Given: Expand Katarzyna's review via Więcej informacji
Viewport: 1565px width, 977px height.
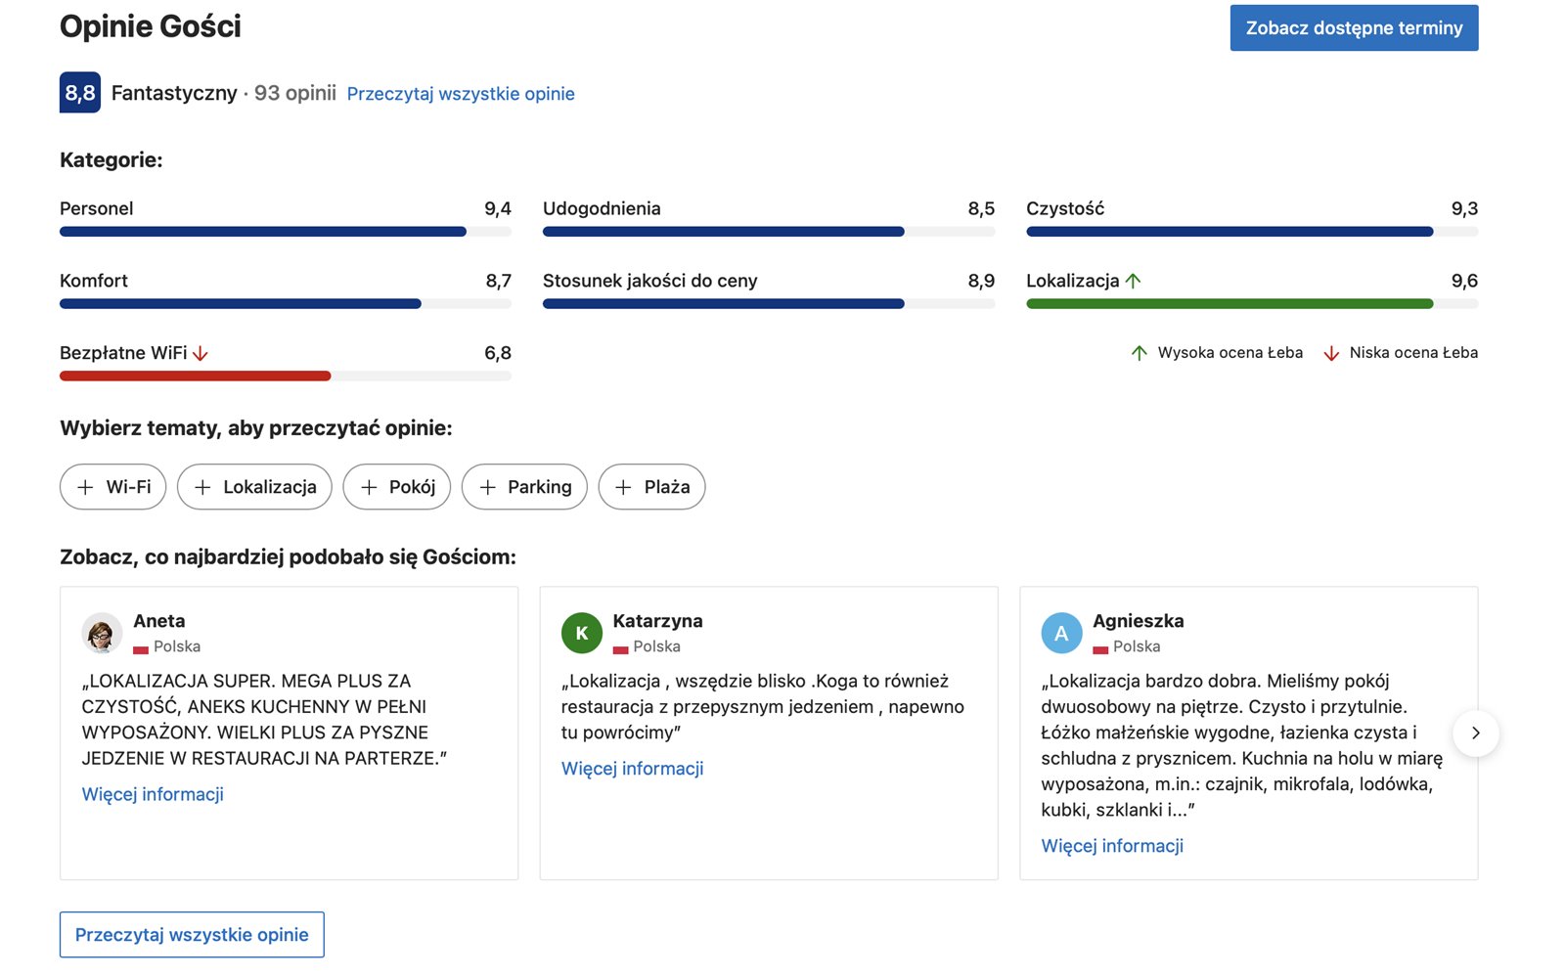Looking at the screenshot, I should coord(632,769).
